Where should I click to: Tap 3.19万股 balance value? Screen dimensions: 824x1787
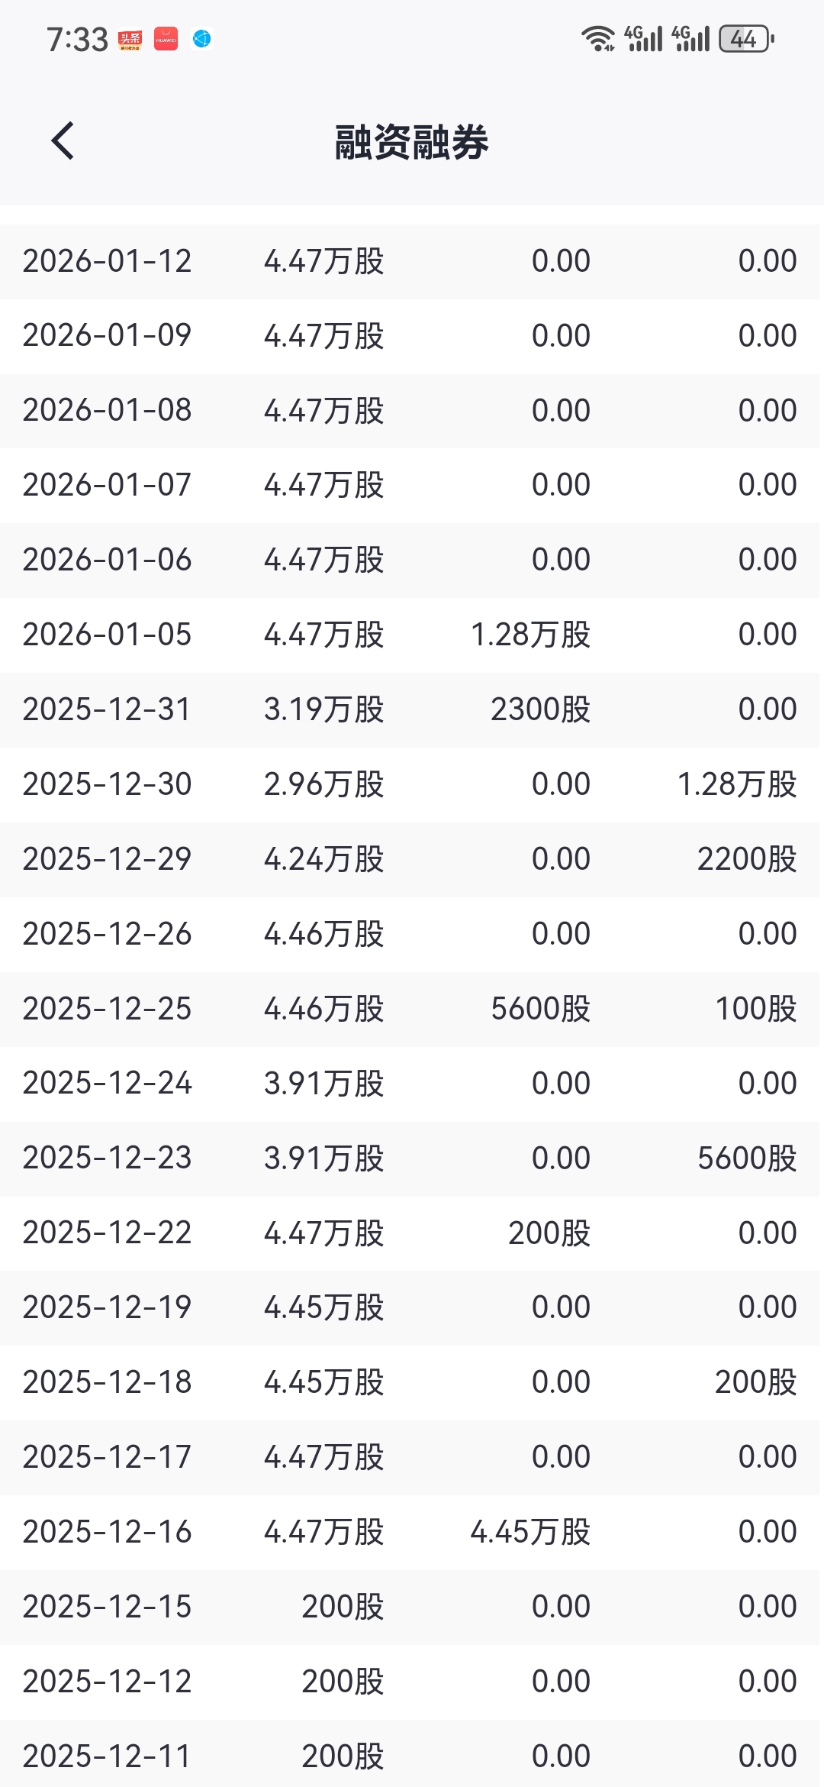(323, 709)
